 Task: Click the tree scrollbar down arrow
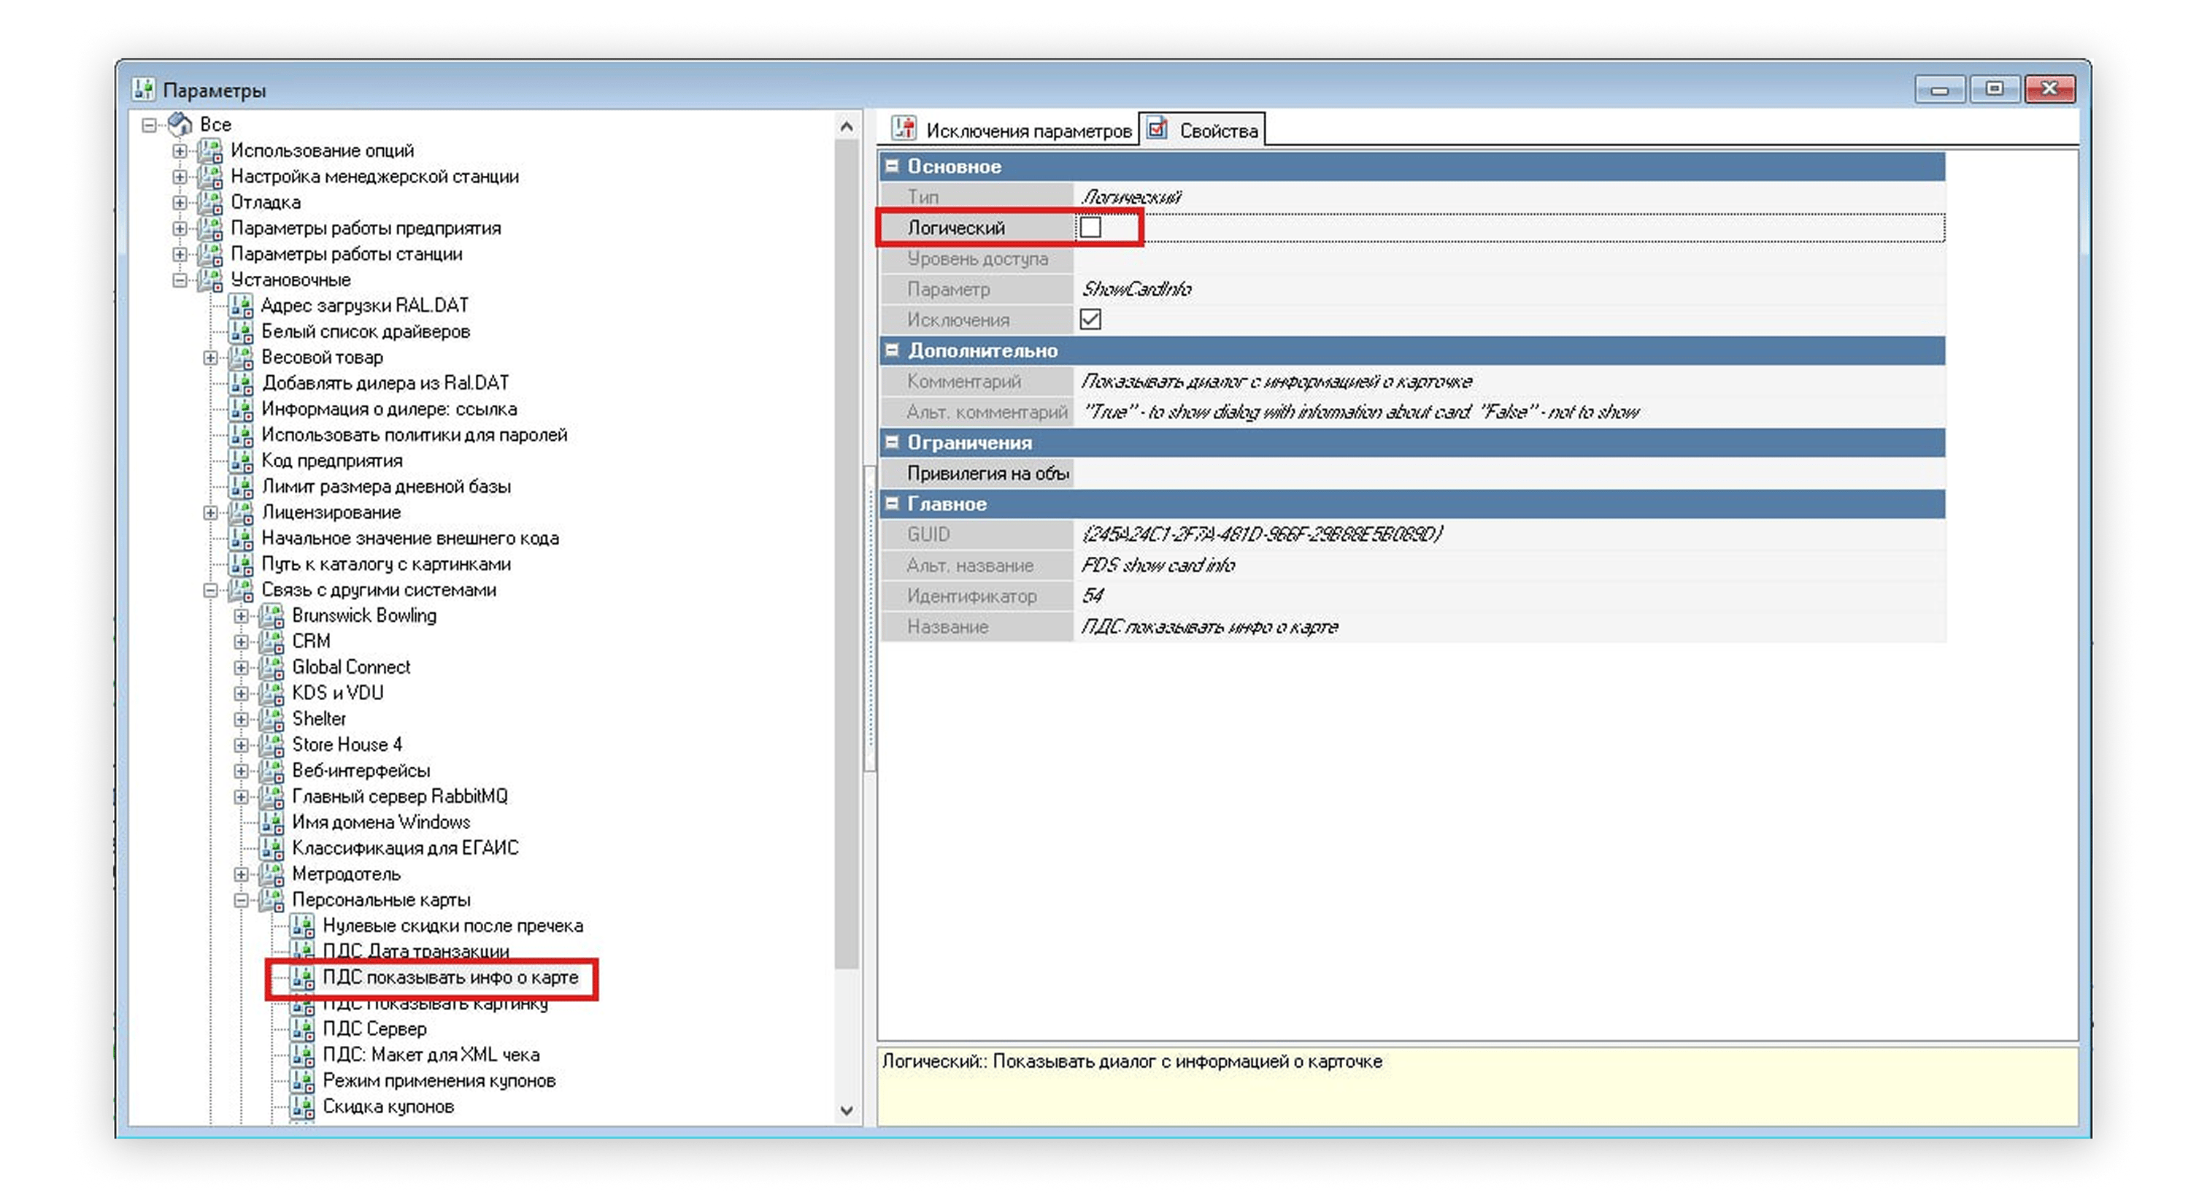(x=847, y=1110)
